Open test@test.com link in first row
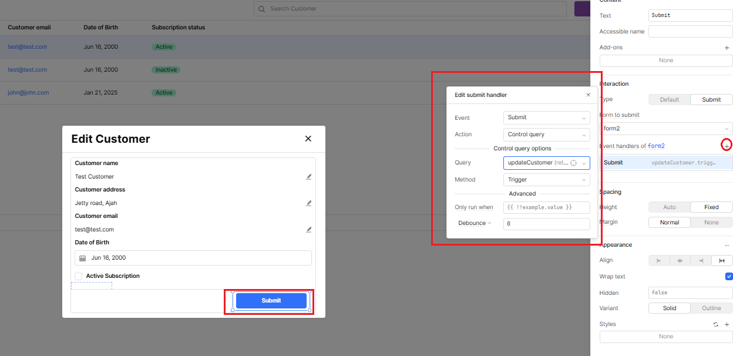 click(x=27, y=46)
